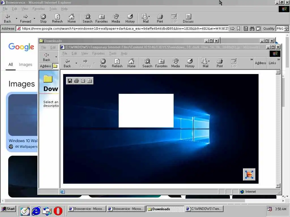Click Search in the front image viewer window
The height and width of the screenshot is (217, 290).
[x=147, y=63]
